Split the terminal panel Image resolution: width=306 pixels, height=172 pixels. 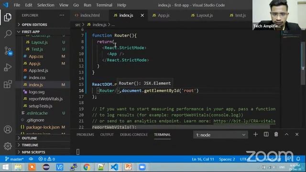pos(266,134)
